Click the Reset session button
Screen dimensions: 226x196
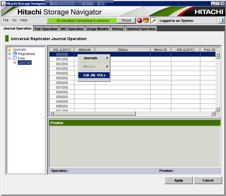point(126,20)
